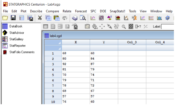
Task: Open the Describe menu
Action: (x=36, y=11)
